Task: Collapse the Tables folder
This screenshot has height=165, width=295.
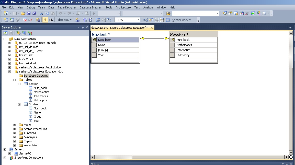Action: pyautogui.click(x=14, y=80)
